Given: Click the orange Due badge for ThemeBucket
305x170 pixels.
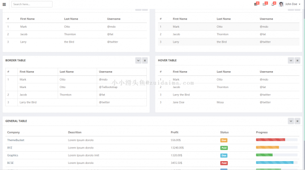Looking at the screenshot, I should click(224, 140).
